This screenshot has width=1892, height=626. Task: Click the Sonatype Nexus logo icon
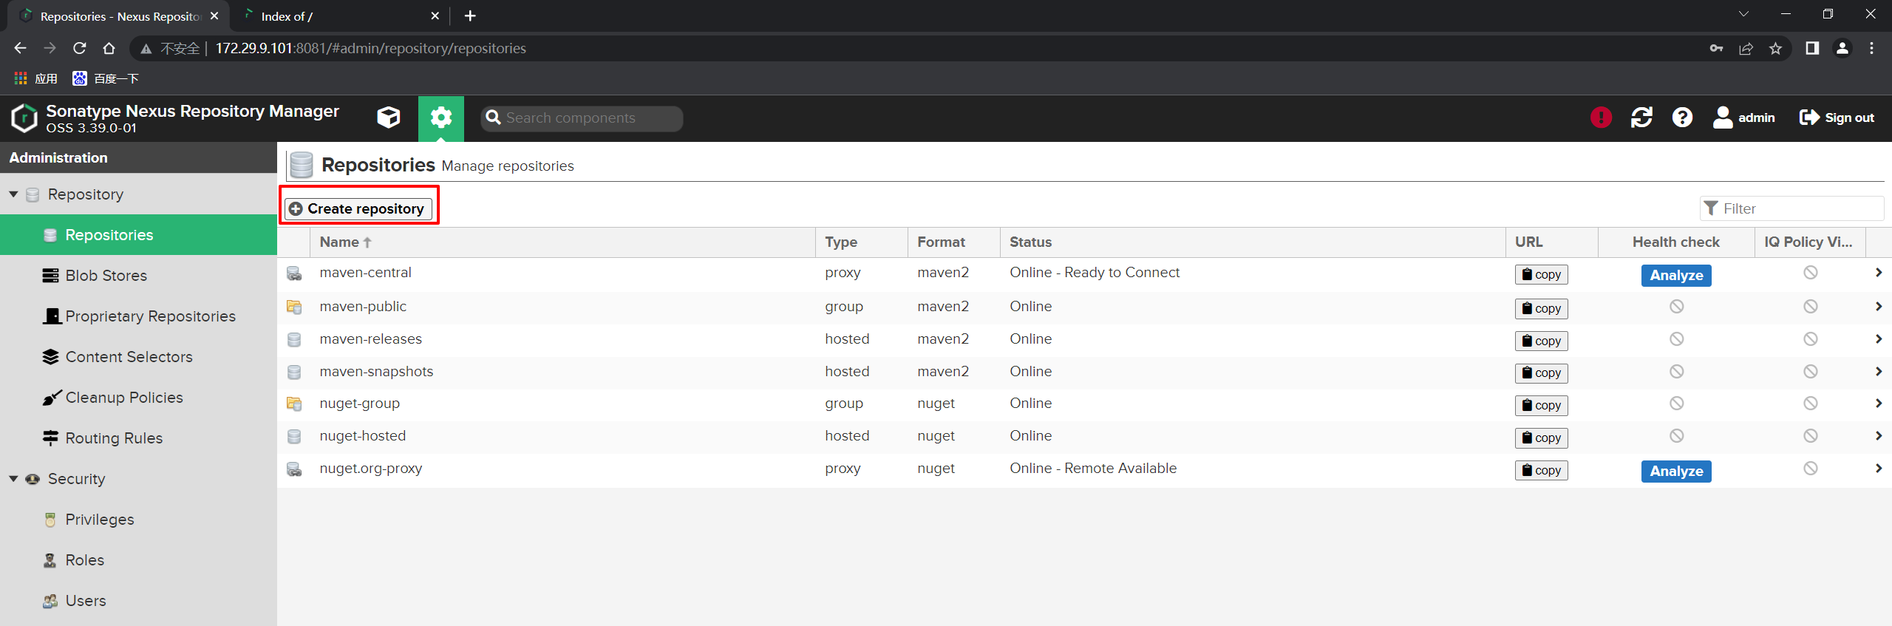tap(24, 118)
